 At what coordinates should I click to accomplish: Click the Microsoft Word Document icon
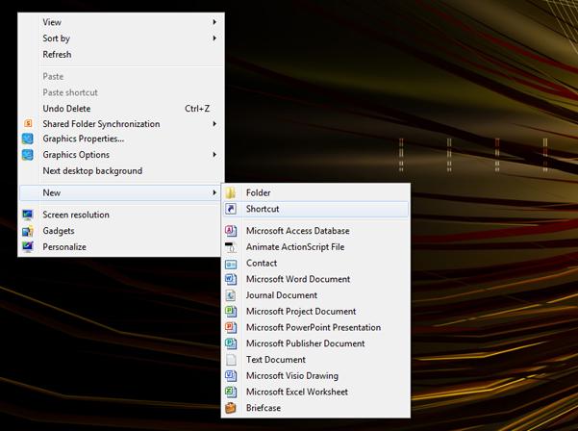(231, 279)
